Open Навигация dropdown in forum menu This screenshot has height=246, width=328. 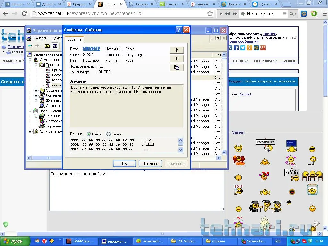tap(265, 61)
